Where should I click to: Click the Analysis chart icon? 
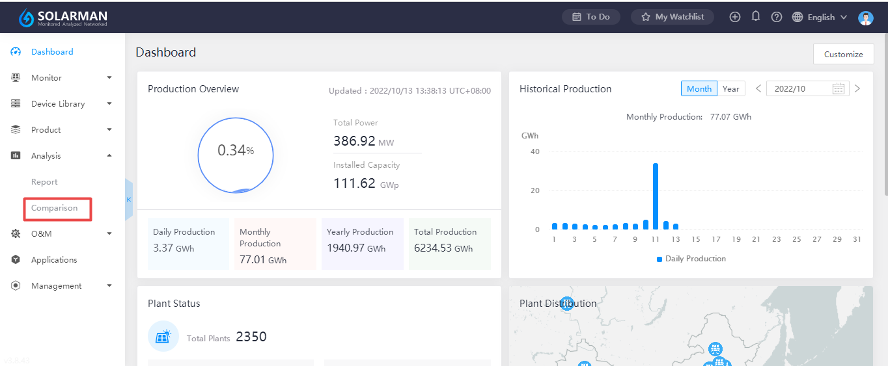click(x=16, y=155)
